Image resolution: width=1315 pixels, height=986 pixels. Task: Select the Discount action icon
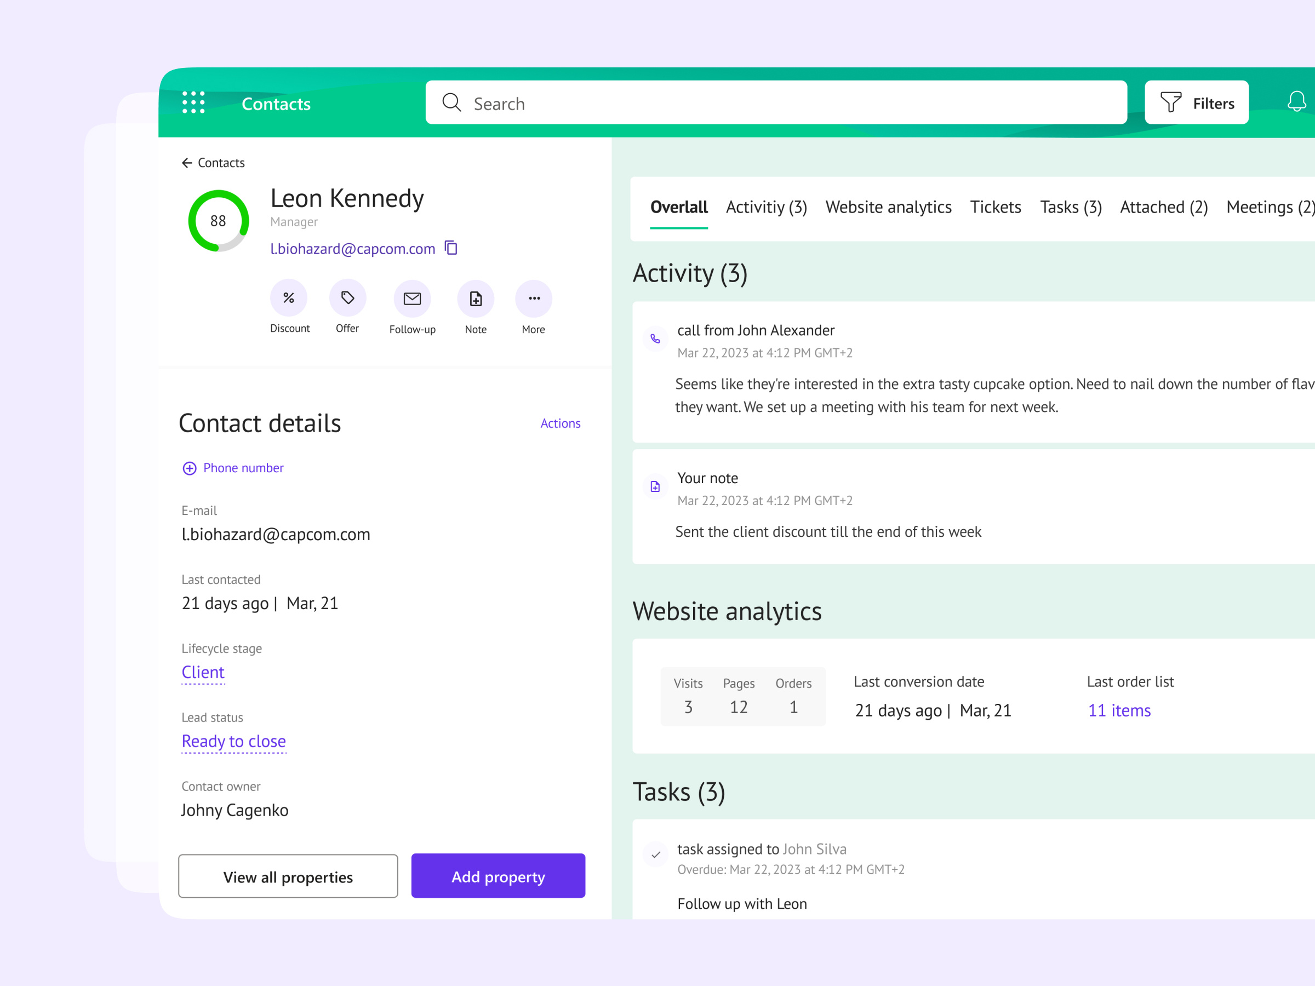point(289,299)
